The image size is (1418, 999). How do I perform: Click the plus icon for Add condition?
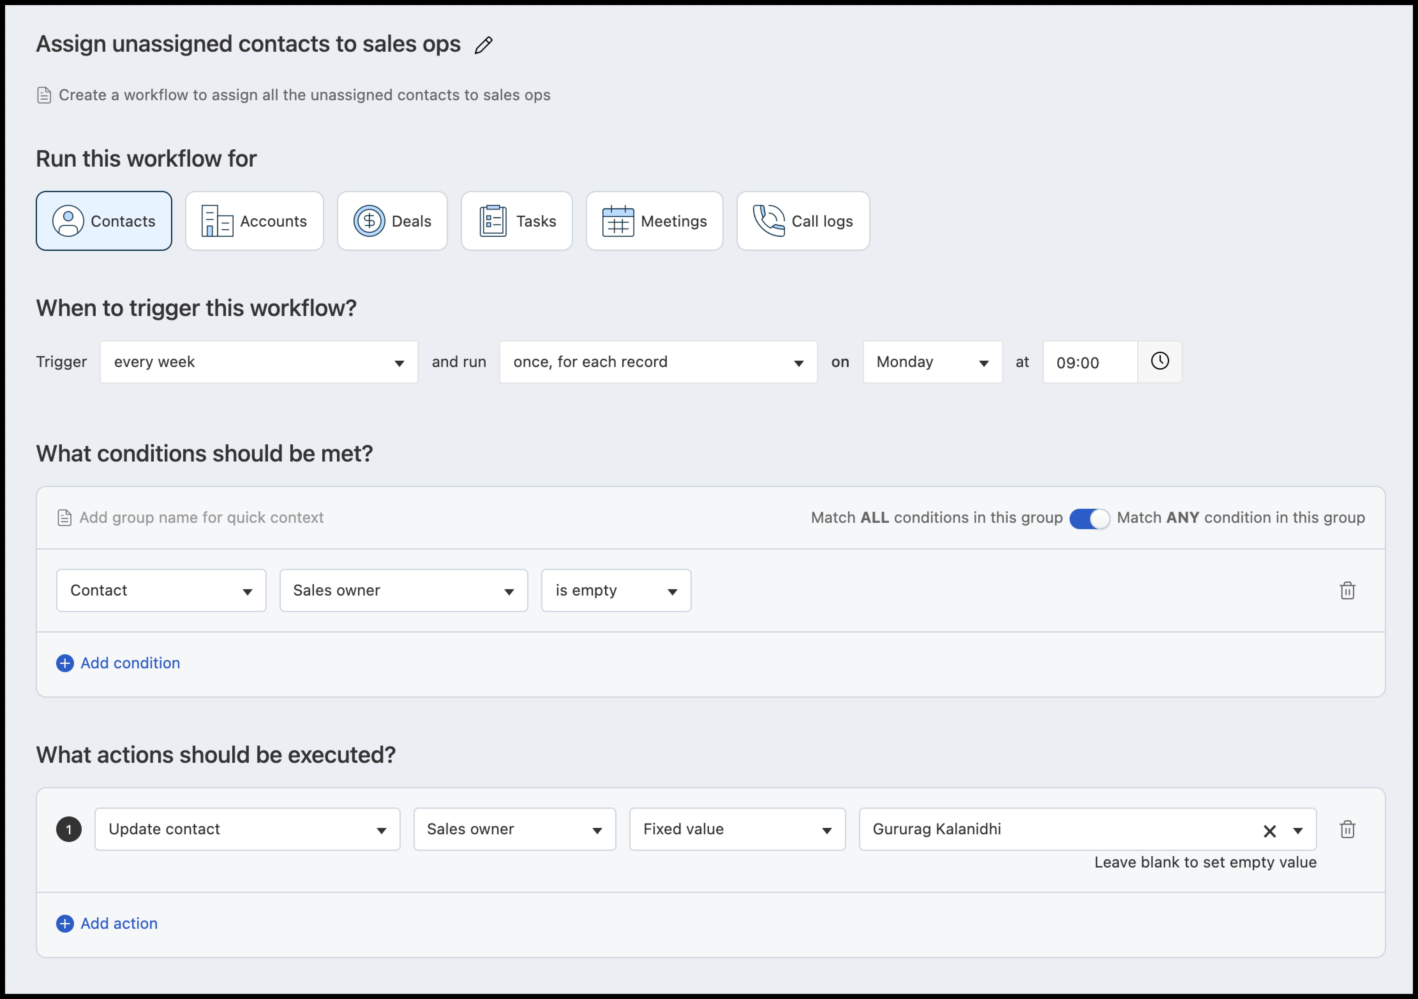pyautogui.click(x=65, y=663)
